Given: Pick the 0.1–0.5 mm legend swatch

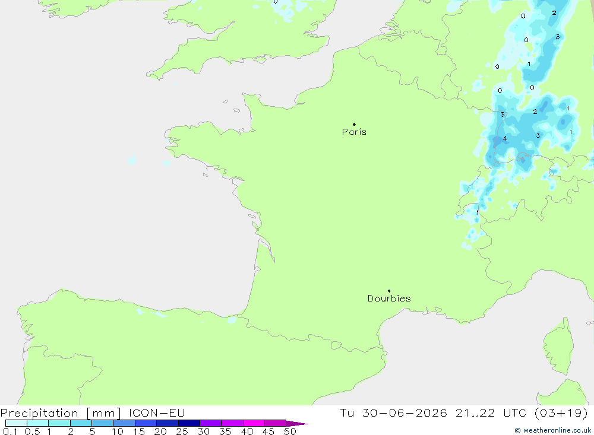Looking at the screenshot, I should coord(16,423).
